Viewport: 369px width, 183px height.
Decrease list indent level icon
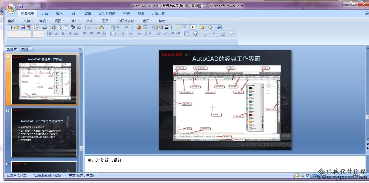(x=172, y=34)
